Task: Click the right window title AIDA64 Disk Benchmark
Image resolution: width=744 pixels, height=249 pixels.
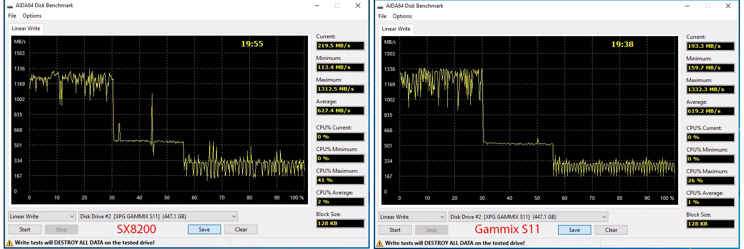Action: point(414,6)
